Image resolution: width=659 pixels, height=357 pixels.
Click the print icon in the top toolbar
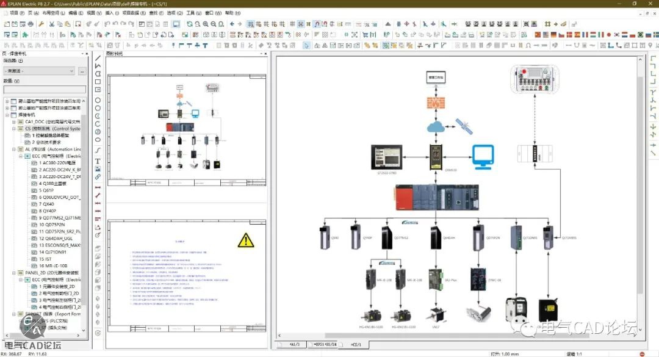pyautogui.click(x=31, y=24)
